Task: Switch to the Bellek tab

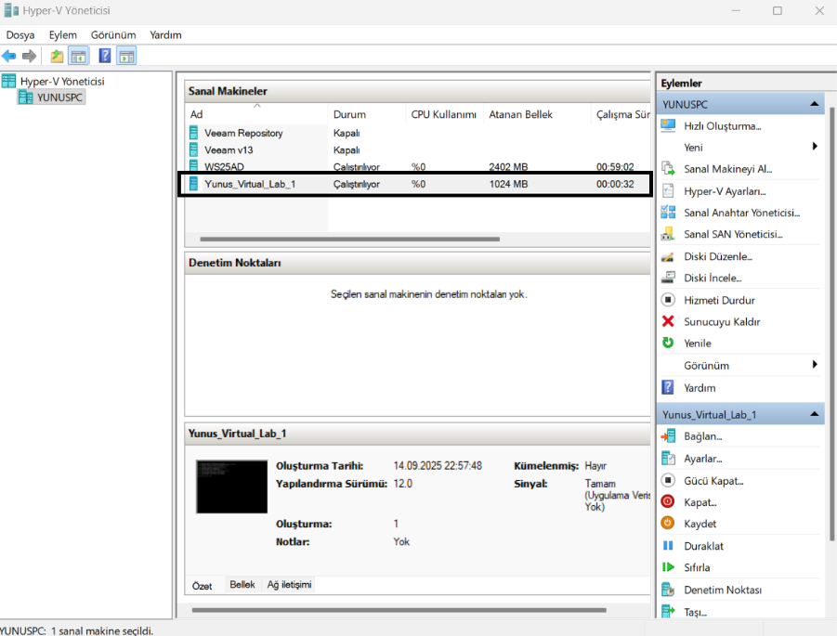Action: pyautogui.click(x=242, y=585)
